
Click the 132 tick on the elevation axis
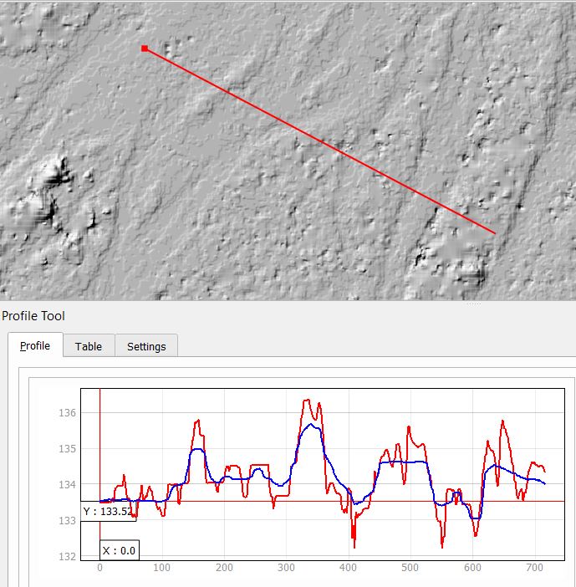(x=68, y=556)
